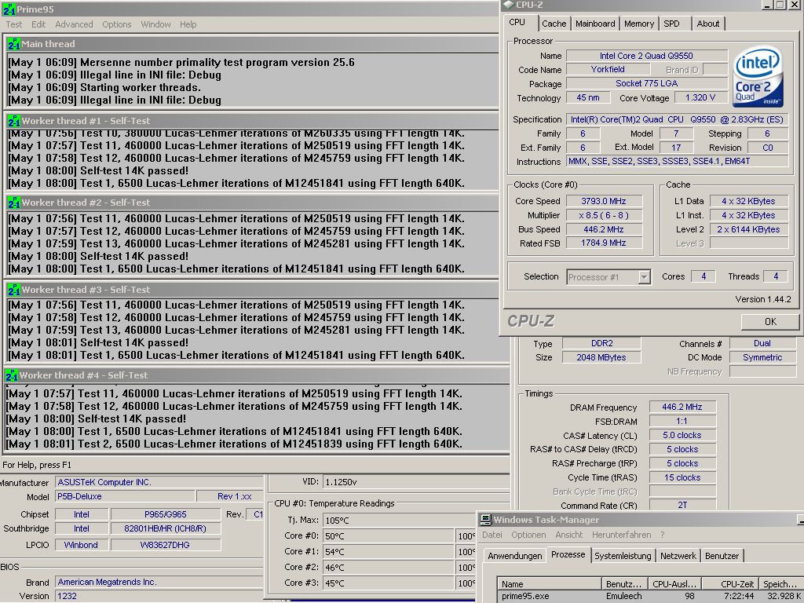The height and width of the screenshot is (603, 804).
Task: Sort by the CPU-Zeit column header
Action: 730,584
